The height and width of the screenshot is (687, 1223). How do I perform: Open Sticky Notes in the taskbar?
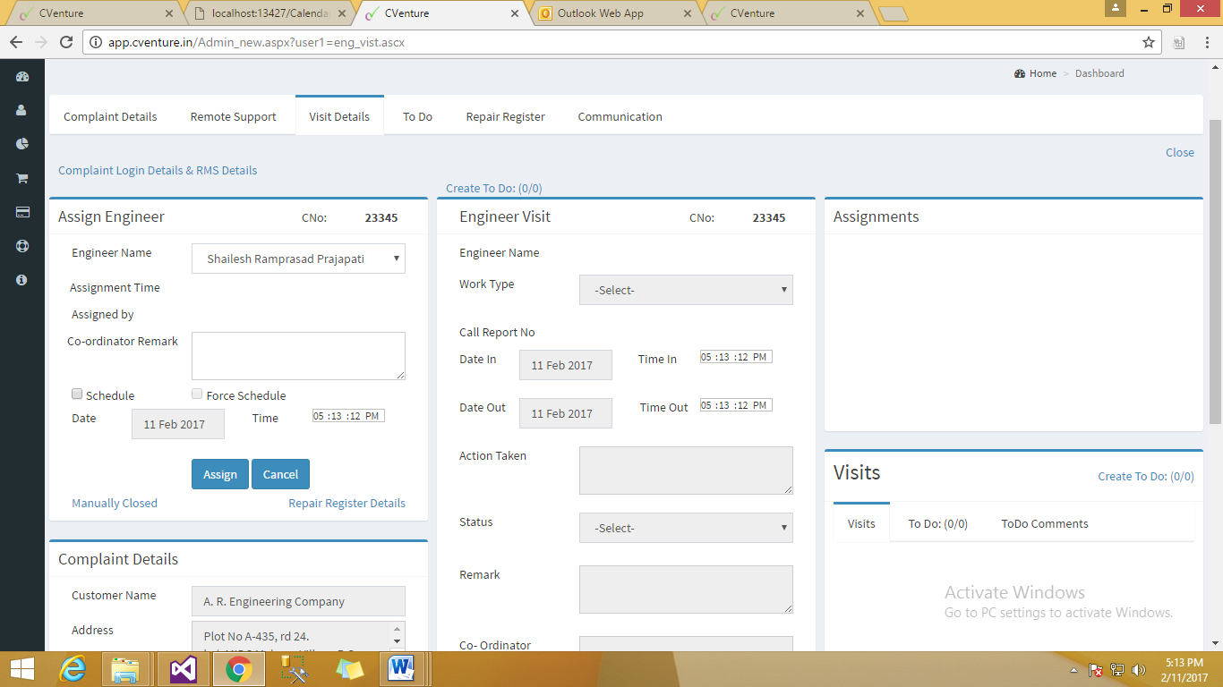coord(349,669)
